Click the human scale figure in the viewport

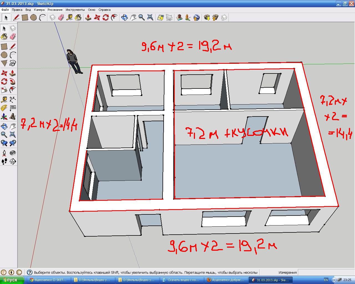pos(74,61)
